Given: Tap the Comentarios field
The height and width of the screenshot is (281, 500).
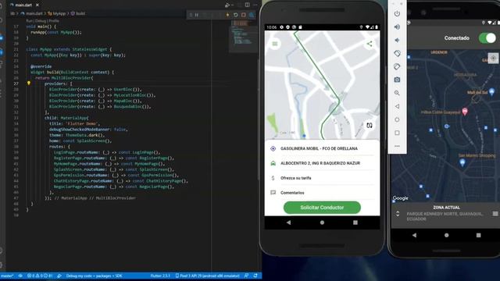Looking at the screenshot, I should [x=322, y=193].
